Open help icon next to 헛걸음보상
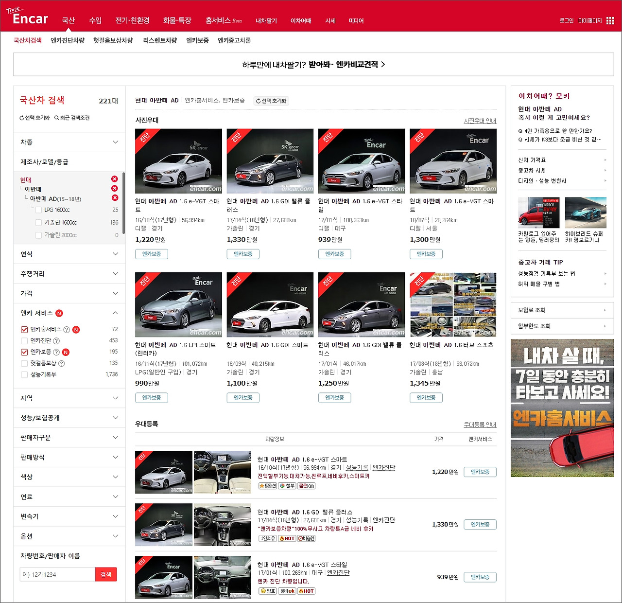This screenshot has height=603, width=622. click(x=61, y=363)
